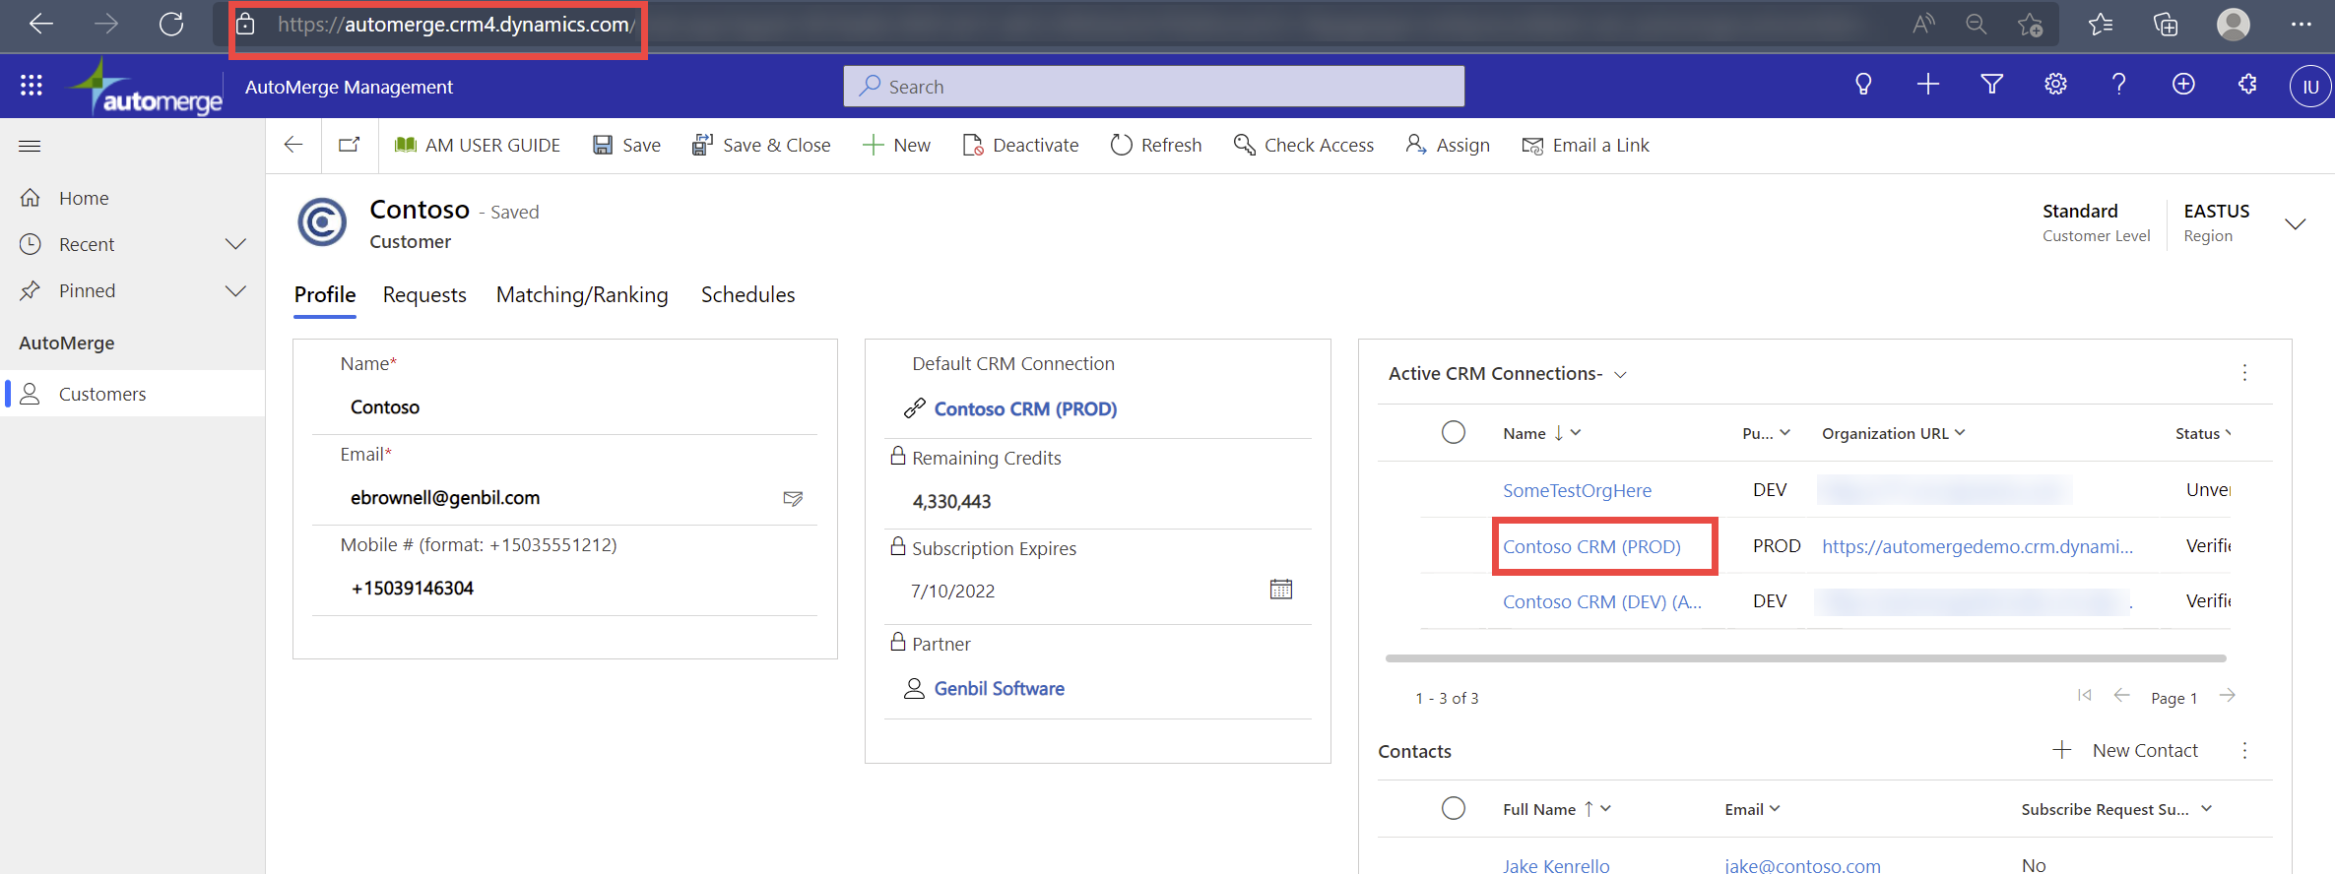Open the IU user account avatar
Screen dimensions: 2335x874
[2309, 87]
